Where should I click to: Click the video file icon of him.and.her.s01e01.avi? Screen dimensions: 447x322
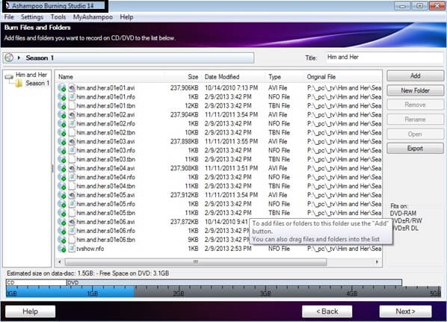[x=72, y=87]
